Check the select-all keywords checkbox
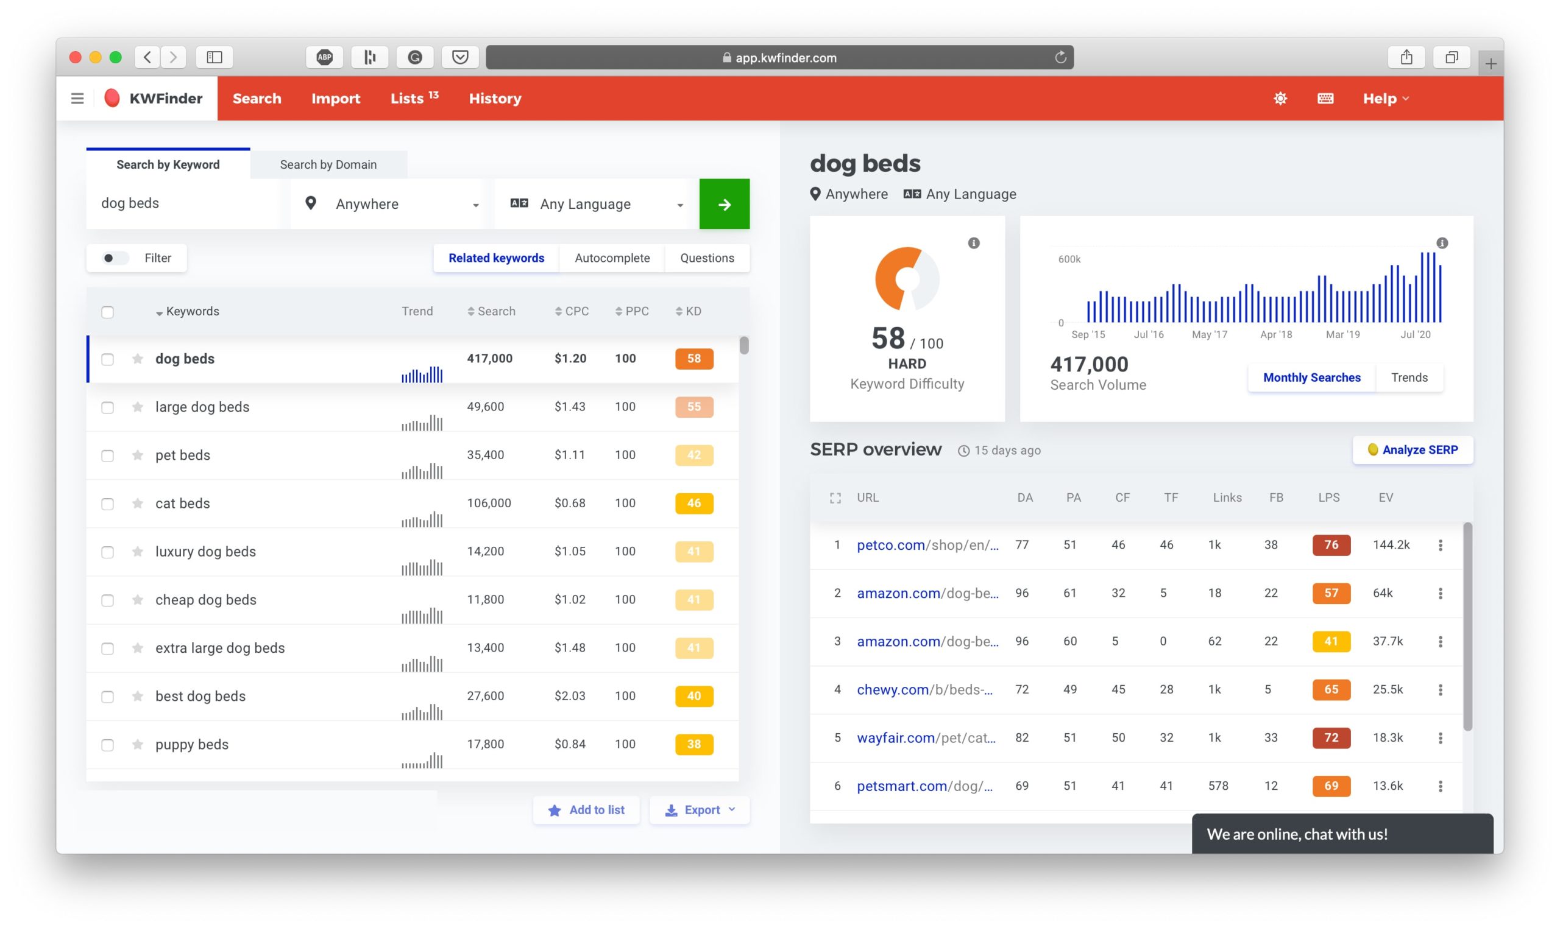Viewport: 1560px width, 928px height. pyautogui.click(x=108, y=311)
